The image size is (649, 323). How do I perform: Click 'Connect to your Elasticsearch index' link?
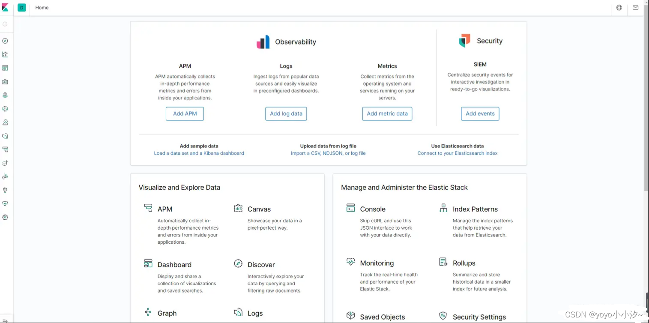click(x=458, y=153)
